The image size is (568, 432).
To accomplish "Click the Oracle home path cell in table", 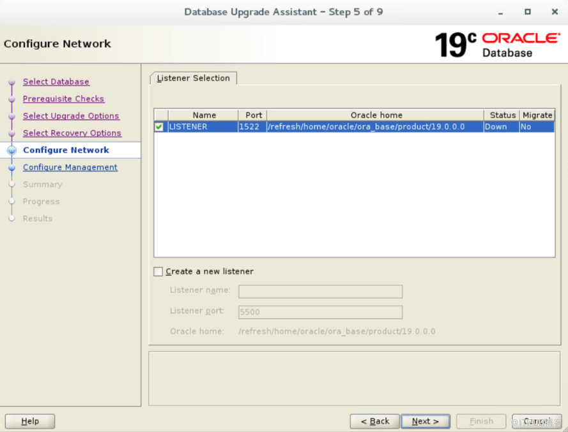I will click(x=375, y=126).
